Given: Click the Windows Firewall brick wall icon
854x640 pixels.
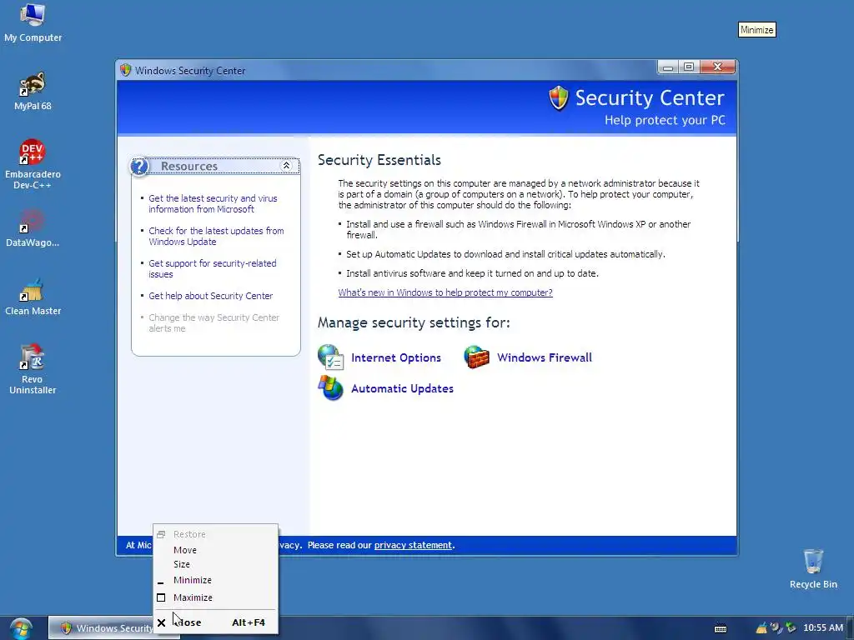Looking at the screenshot, I should click(476, 357).
